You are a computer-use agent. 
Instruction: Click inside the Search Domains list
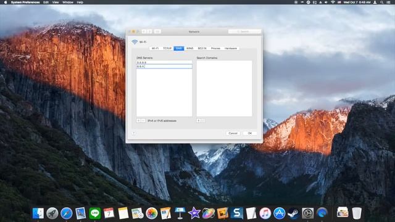(224, 88)
